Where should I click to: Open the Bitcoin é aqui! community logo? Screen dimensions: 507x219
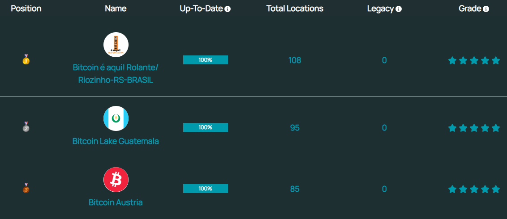click(116, 45)
